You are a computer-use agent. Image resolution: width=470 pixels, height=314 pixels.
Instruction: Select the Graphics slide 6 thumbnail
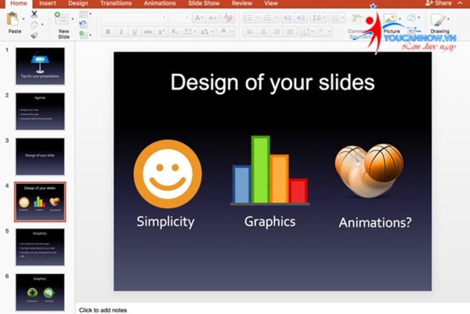tap(40, 292)
